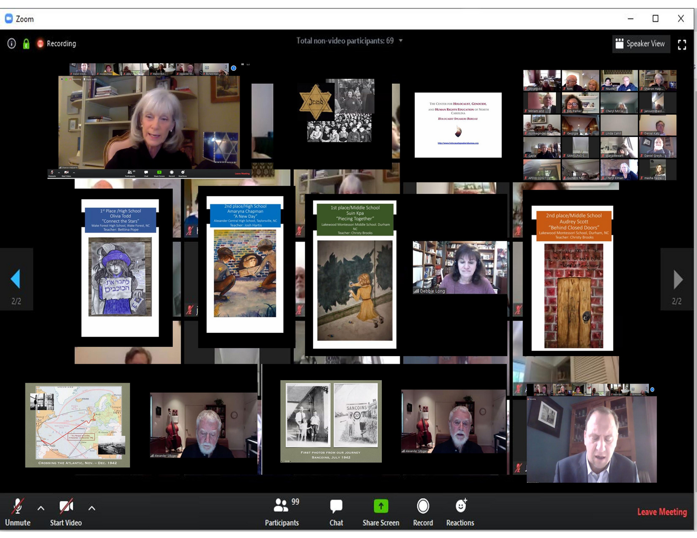Select the normagindes participant tile
697x538 pixels.
(542, 126)
